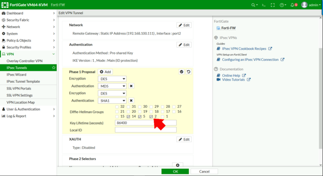
Task: Open second Encryption DES dropdown
Action: (x=112, y=93)
